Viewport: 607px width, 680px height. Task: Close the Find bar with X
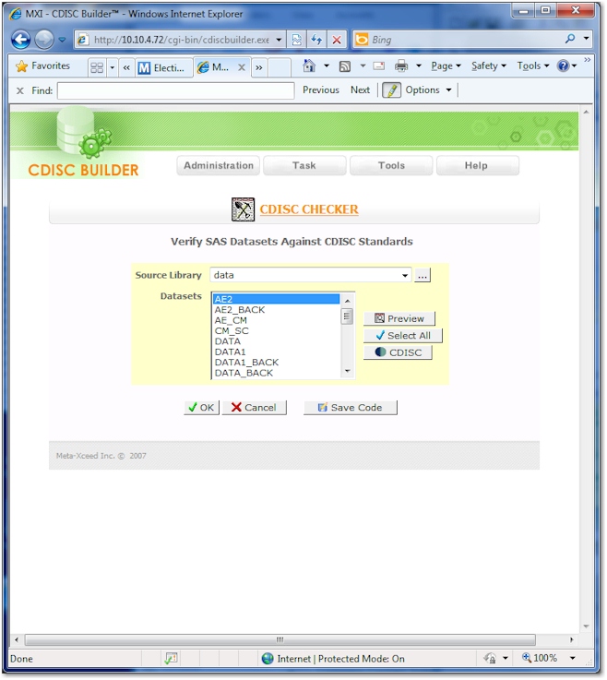(20, 90)
